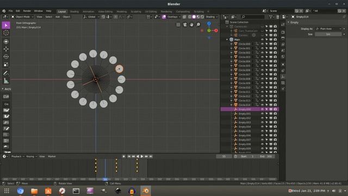Toggle selectable arrow for Circle.008
The width and height of the screenshot is (348, 196).
coord(266,79)
